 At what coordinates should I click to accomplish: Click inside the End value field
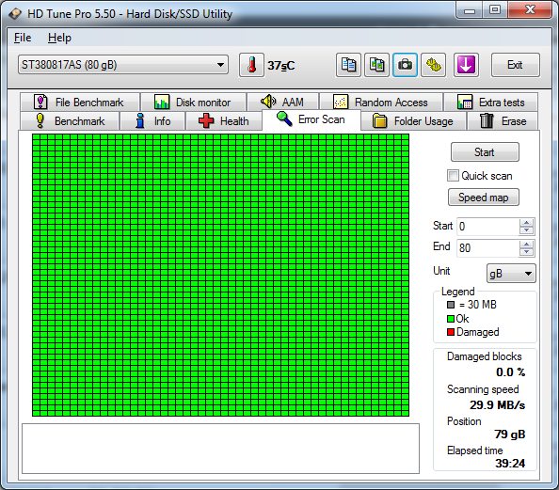[x=487, y=247]
